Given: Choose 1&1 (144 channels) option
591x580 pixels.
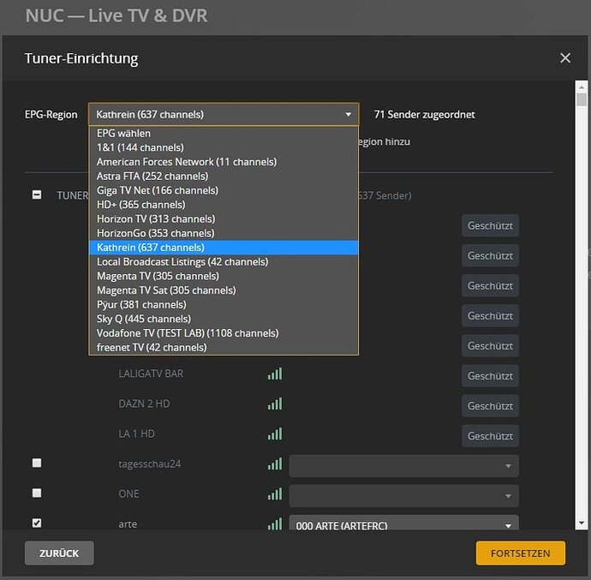Looking at the screenshot, I should (224, 147).
